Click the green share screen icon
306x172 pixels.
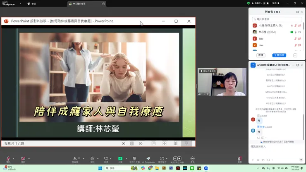120,158
